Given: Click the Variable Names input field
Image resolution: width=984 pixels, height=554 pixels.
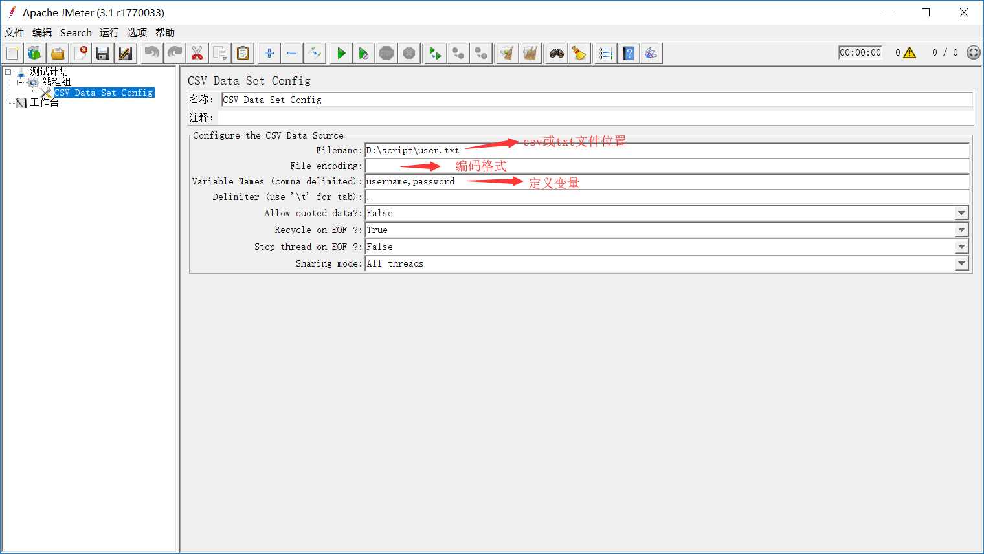Looking at the screenshot, I should pyautogui.click(x=667, y=181).
